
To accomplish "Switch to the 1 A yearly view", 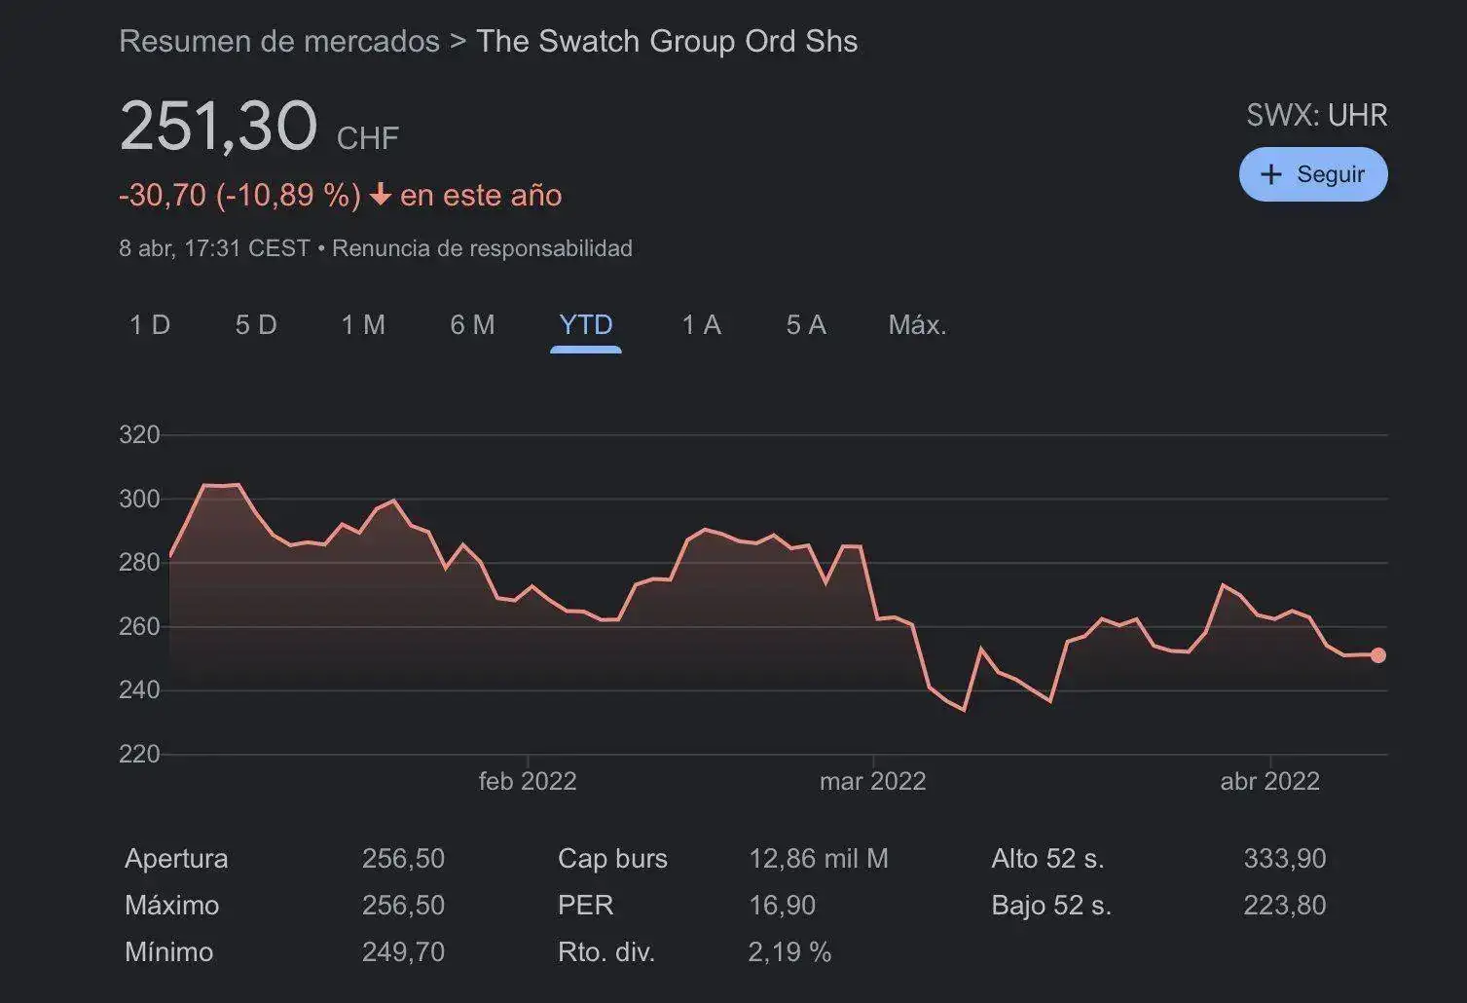I will (x=701, y=325).
